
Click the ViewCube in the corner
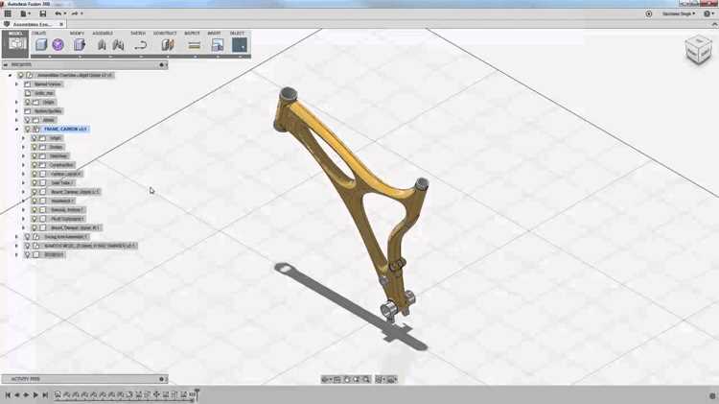(698, 50)
